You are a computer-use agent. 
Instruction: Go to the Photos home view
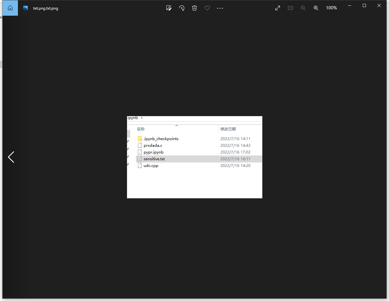[x=10, y=8]
